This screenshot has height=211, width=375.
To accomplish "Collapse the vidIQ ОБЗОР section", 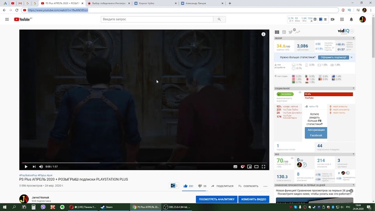I will 353,38.
